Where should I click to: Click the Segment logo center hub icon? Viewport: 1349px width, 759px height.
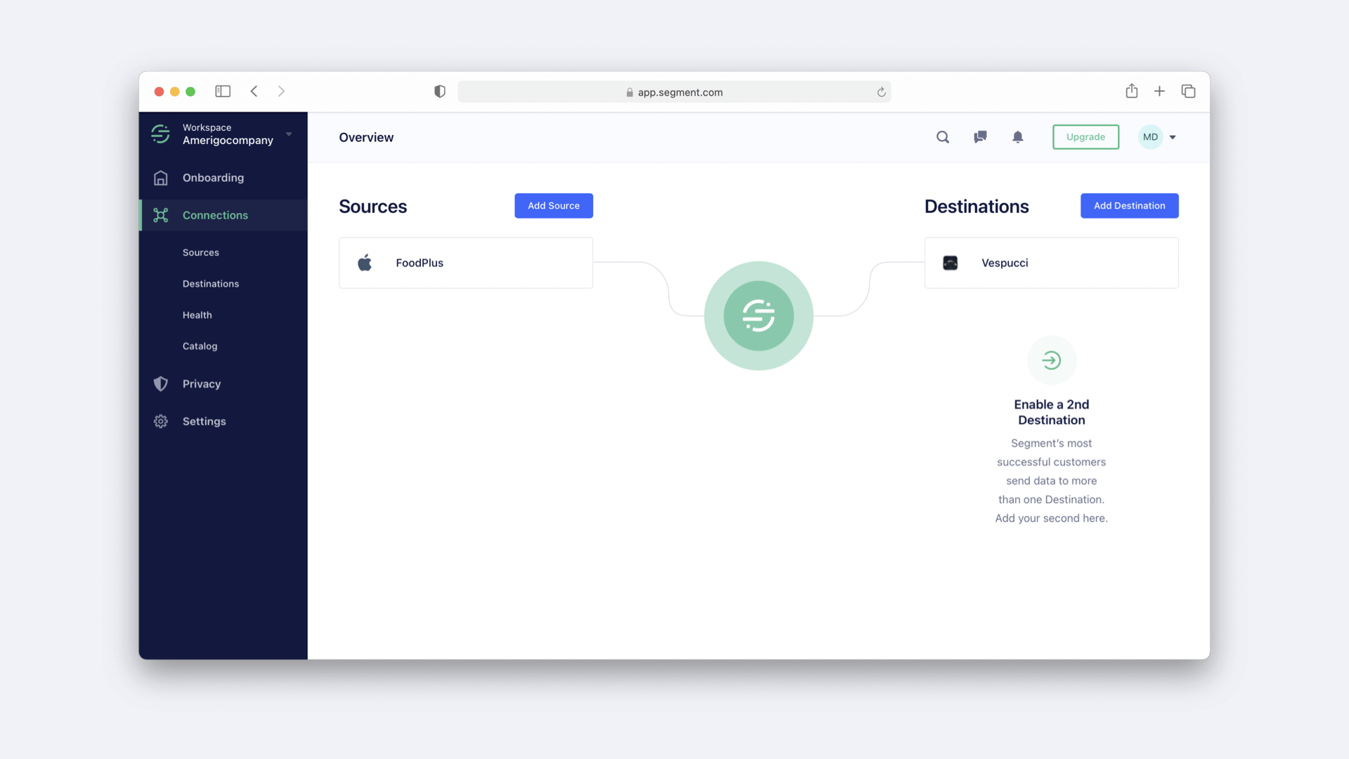point(759,315)
